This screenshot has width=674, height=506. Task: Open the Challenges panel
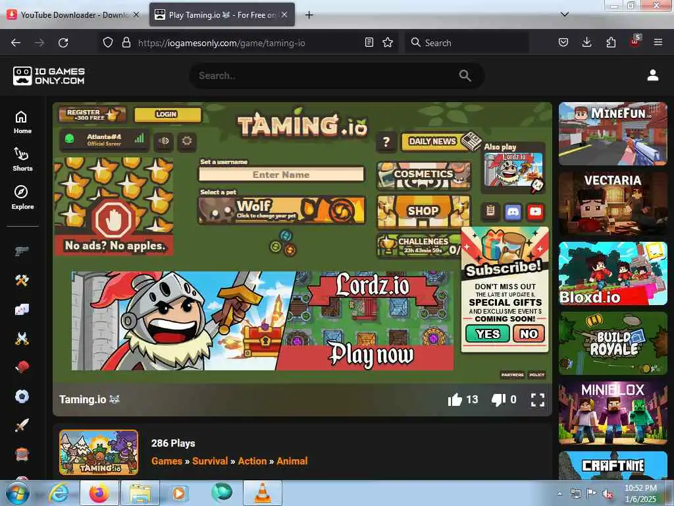tap(419, 246)
